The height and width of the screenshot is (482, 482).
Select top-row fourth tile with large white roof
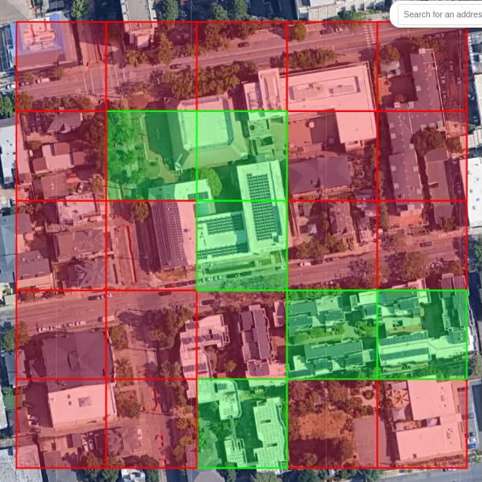coord(332,66)
